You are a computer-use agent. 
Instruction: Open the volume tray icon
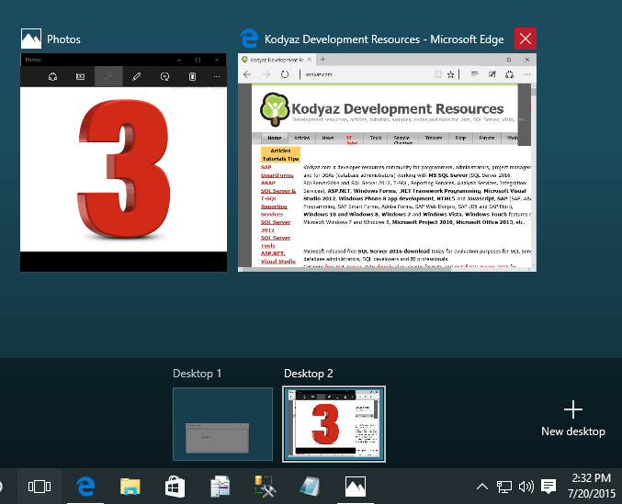click(526, 487)
